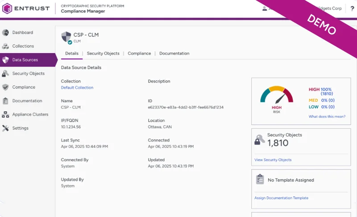
Task: Click the IP/FQDN value 10.1.234.56
Action: tap(71, 127)
